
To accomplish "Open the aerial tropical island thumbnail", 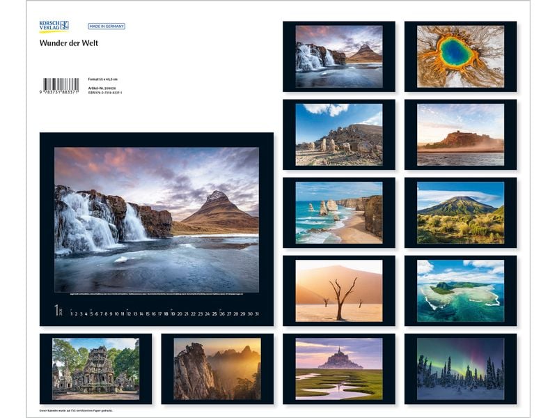I will click(x=460, y=290).
